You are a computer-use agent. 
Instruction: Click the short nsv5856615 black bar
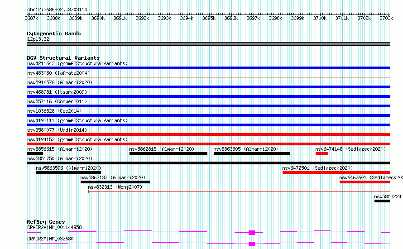pos(35,153)
